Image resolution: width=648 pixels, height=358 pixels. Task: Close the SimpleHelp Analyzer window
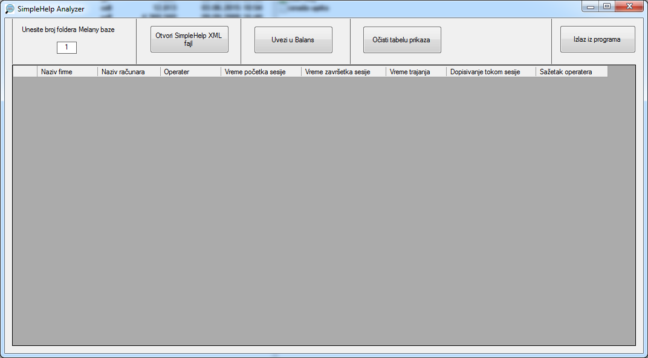click(x=629, y=7)
